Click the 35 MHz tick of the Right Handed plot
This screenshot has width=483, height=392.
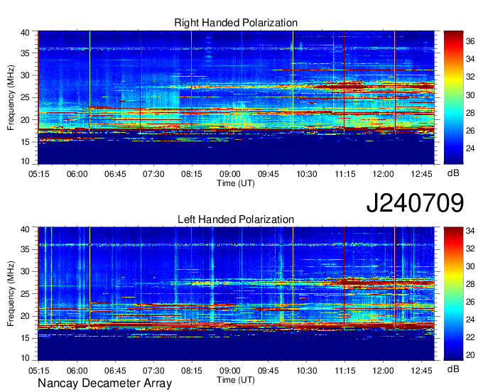pyautogui.click(x=26, y=53)
